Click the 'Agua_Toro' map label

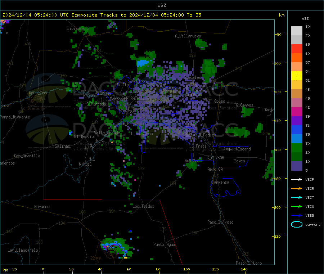[x=39, y=93]
